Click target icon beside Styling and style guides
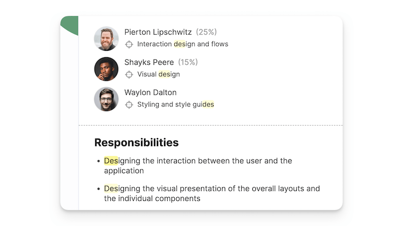 click(129, 105)
